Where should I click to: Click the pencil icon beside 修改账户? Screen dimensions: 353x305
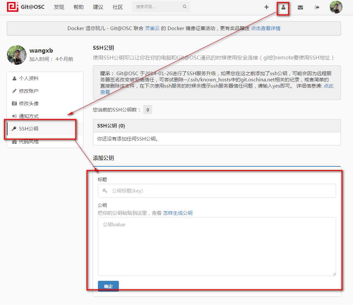pos(14,91)
